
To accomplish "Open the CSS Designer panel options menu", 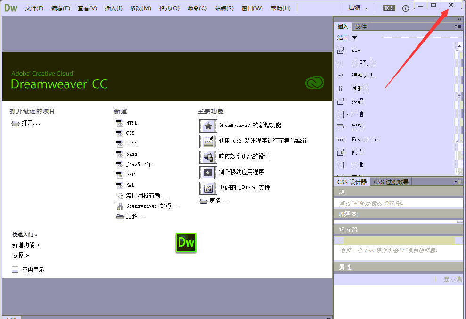I will pyautogui.click(x=458, y=181).
